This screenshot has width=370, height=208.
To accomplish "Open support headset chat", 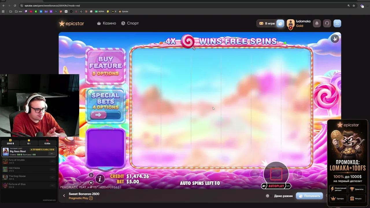I will (327, 23).
